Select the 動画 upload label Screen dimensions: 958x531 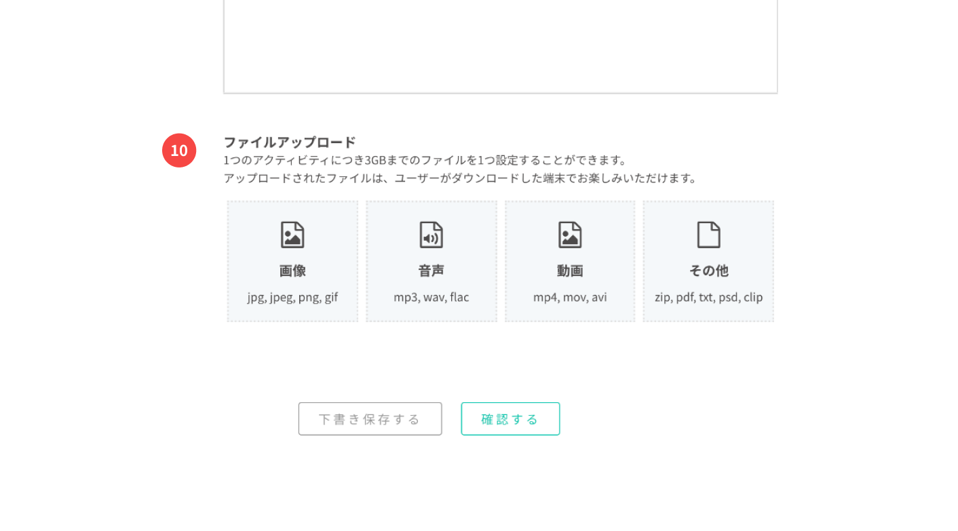tap(570, 271)
